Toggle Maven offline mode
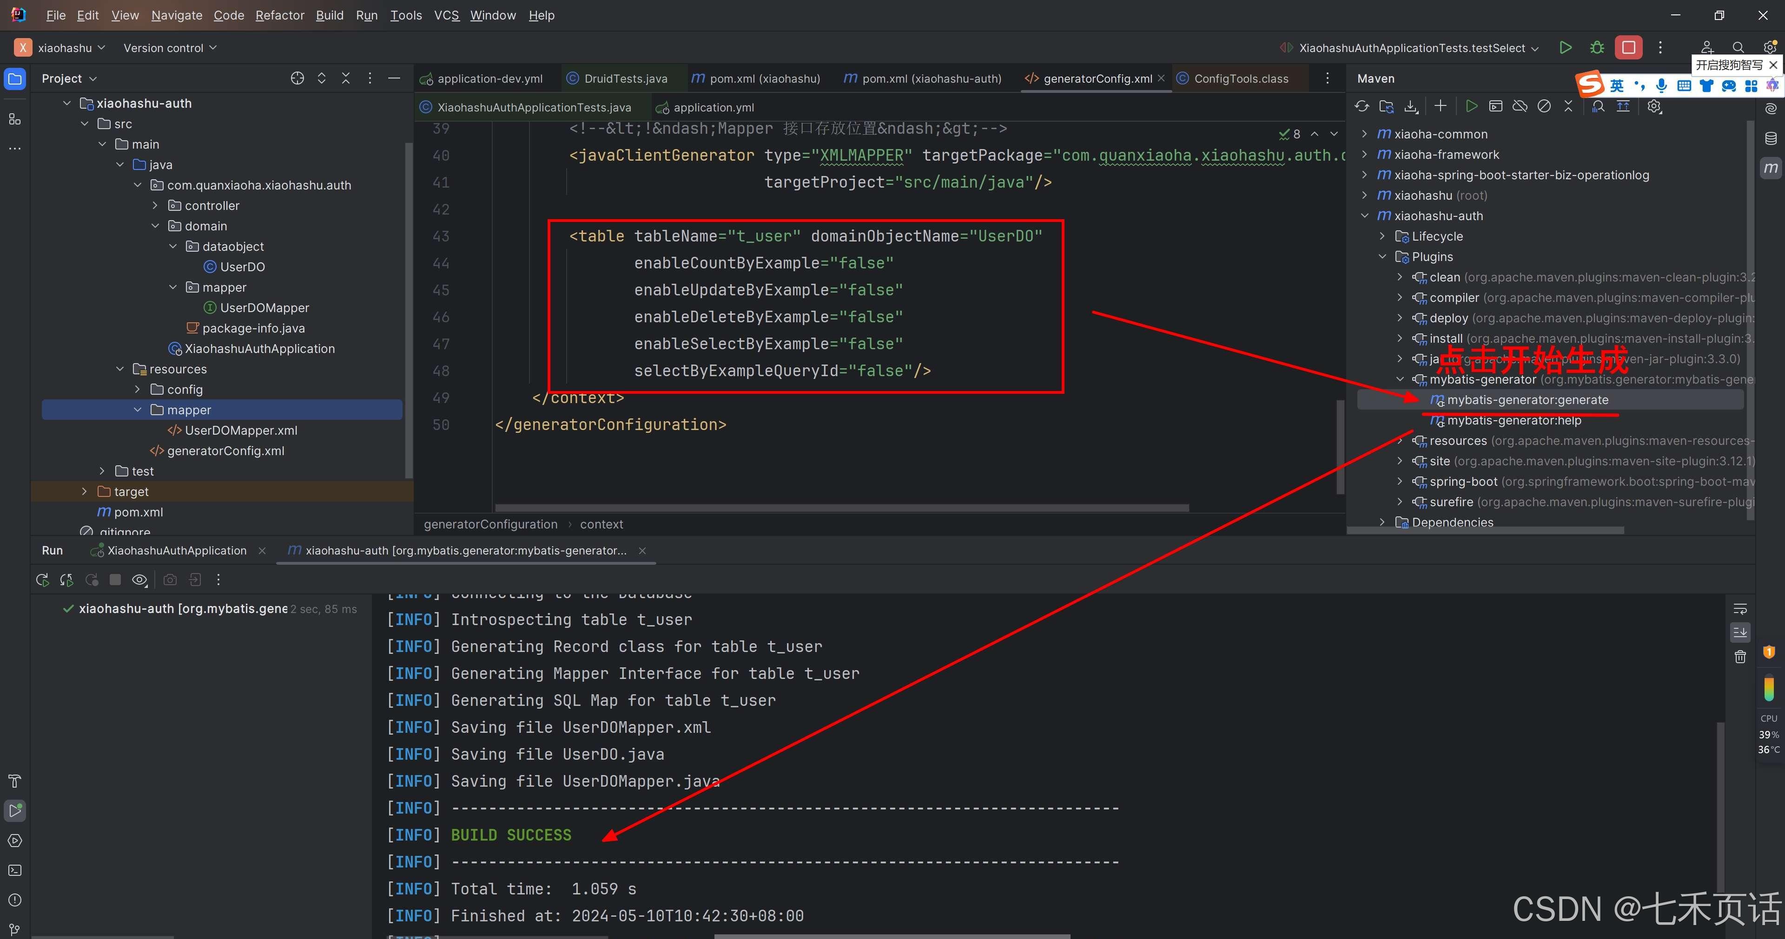Screen dimensions: 1785x939 coord(1520,106)
